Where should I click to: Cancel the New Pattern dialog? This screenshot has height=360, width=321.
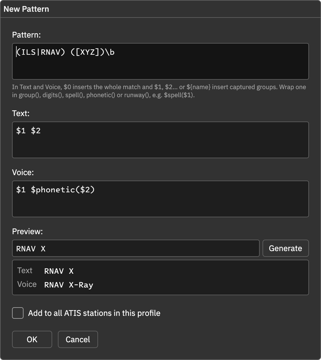(78, 339)
